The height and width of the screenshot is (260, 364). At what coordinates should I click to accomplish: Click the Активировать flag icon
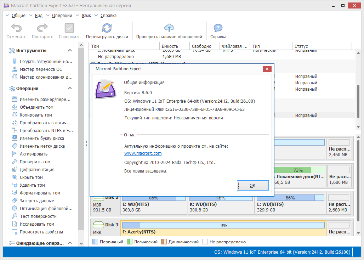15,154
